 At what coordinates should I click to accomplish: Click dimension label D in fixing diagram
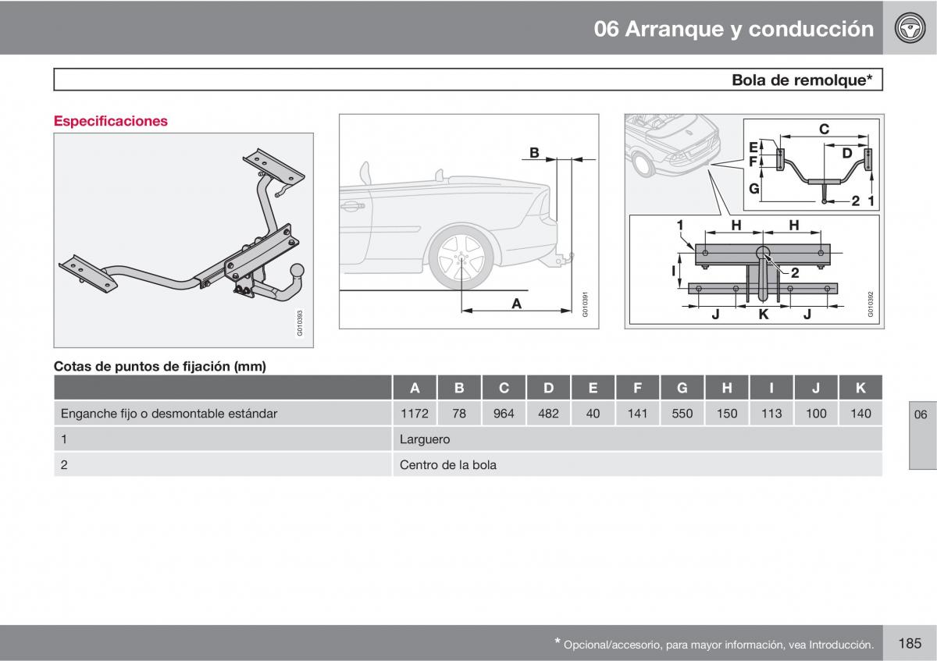pos(847,155)
